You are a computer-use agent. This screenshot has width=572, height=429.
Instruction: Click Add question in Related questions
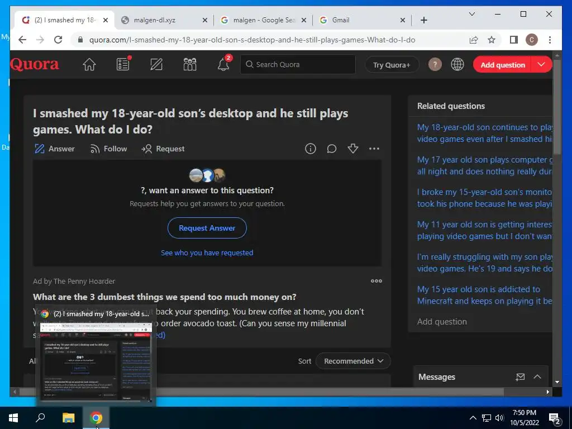(x=442, y=321)
